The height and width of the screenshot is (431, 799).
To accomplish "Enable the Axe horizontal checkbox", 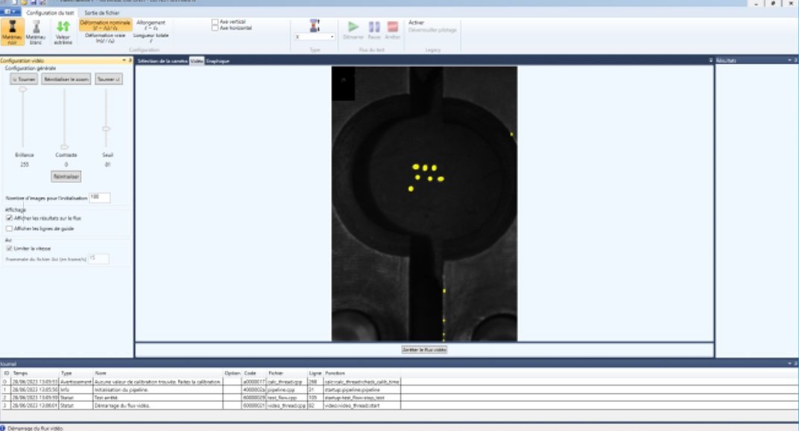I will pos(215,28).
